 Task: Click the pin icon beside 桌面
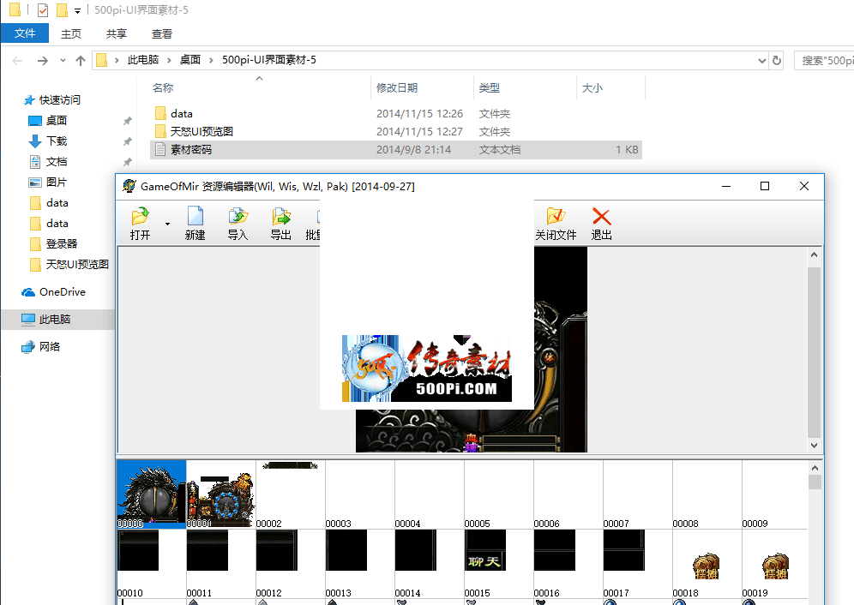[128, 121]
